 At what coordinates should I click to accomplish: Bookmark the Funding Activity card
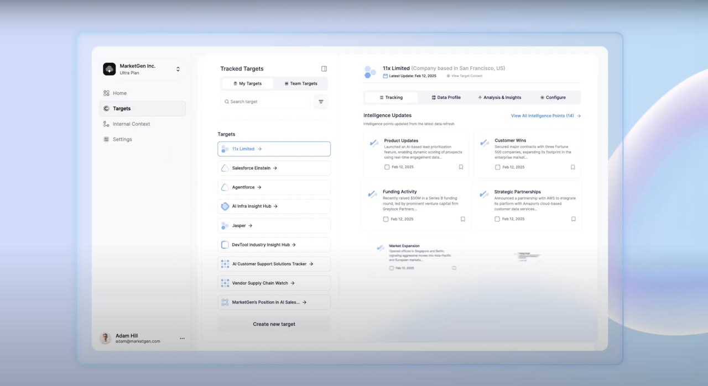pos(463,219)
